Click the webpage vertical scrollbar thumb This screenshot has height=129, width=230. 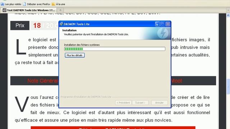click(x=228, y=87)
